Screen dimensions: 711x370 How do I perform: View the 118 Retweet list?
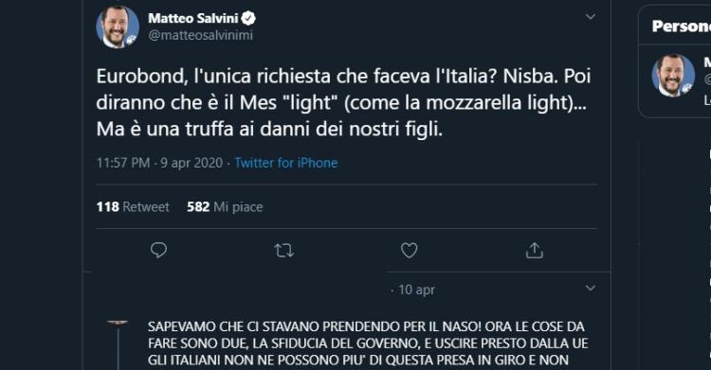(133, 207)
